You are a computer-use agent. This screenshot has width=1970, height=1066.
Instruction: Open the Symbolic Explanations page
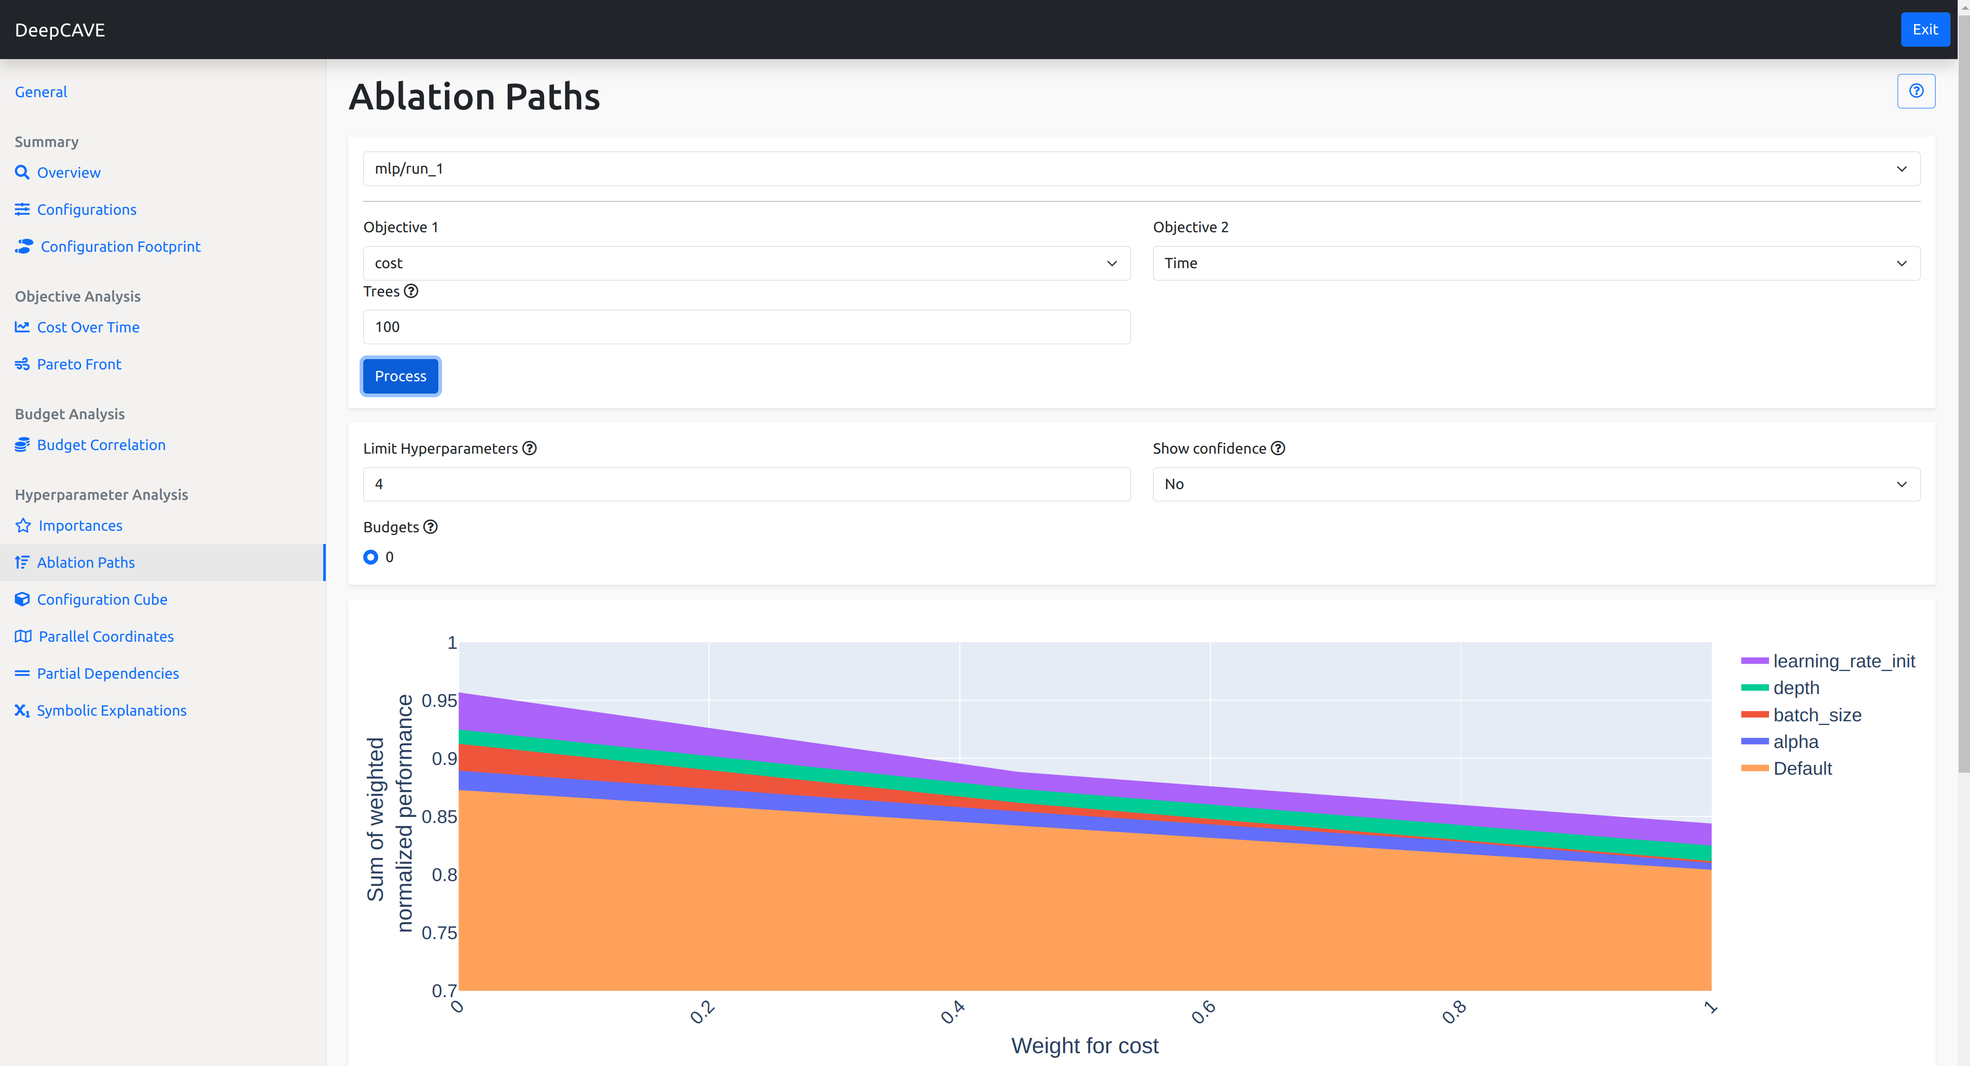click(111, 710)
